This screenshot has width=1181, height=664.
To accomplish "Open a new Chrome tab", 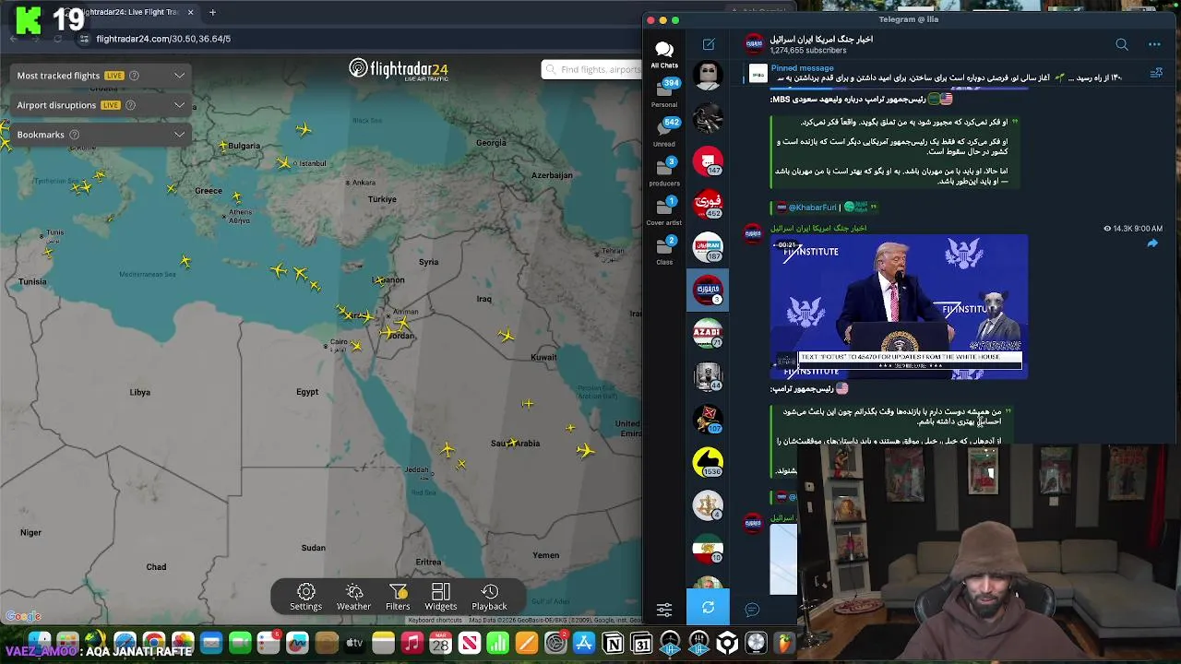I will coord(212,12).
